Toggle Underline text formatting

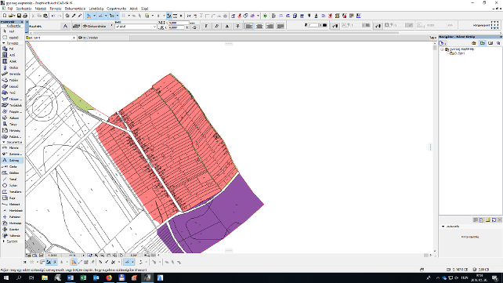[x=227, y=26]
